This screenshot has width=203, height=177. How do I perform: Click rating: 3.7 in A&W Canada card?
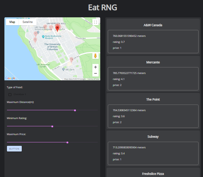pyautogui.click(x=119, y=42)
